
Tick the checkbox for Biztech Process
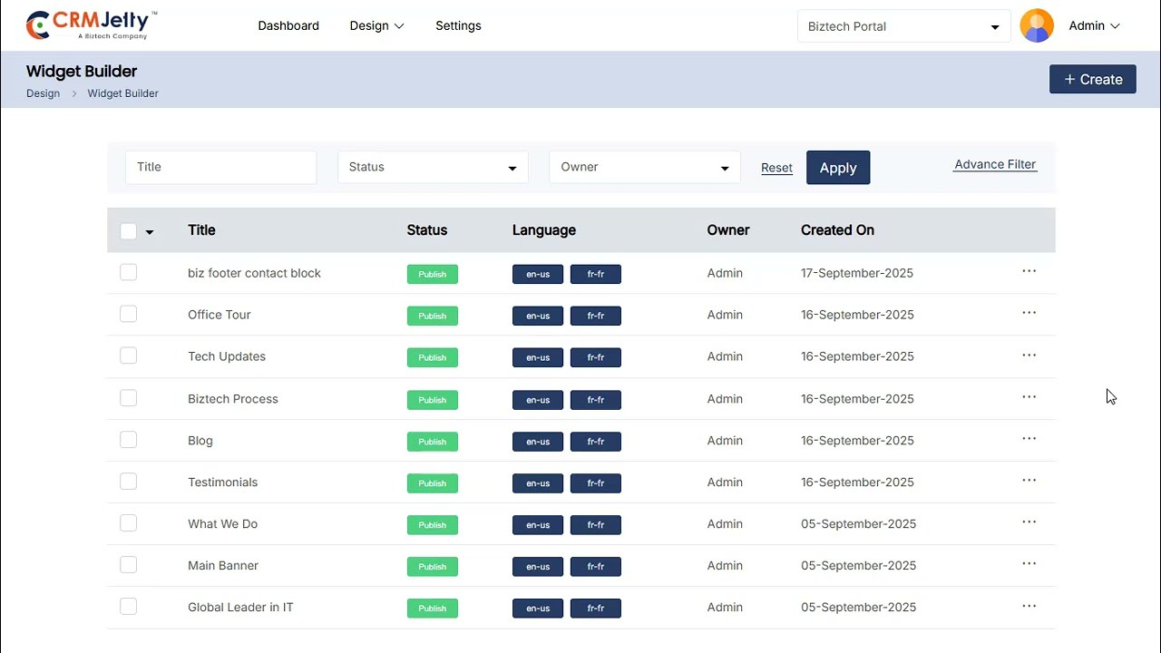(x=128, y=398)
